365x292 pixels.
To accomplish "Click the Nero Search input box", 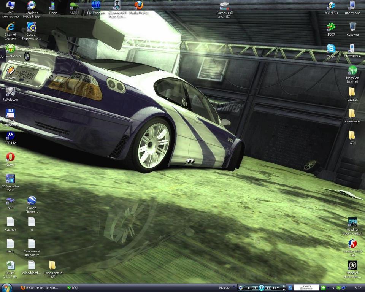I will (x=306, y=288).
